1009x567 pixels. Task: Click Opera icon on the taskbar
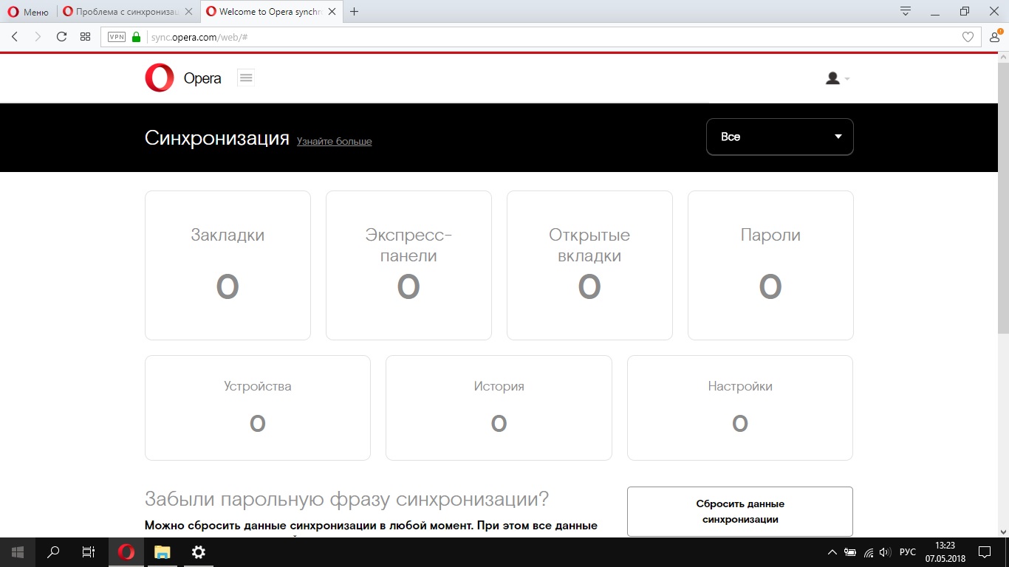[x=126, y=551]
